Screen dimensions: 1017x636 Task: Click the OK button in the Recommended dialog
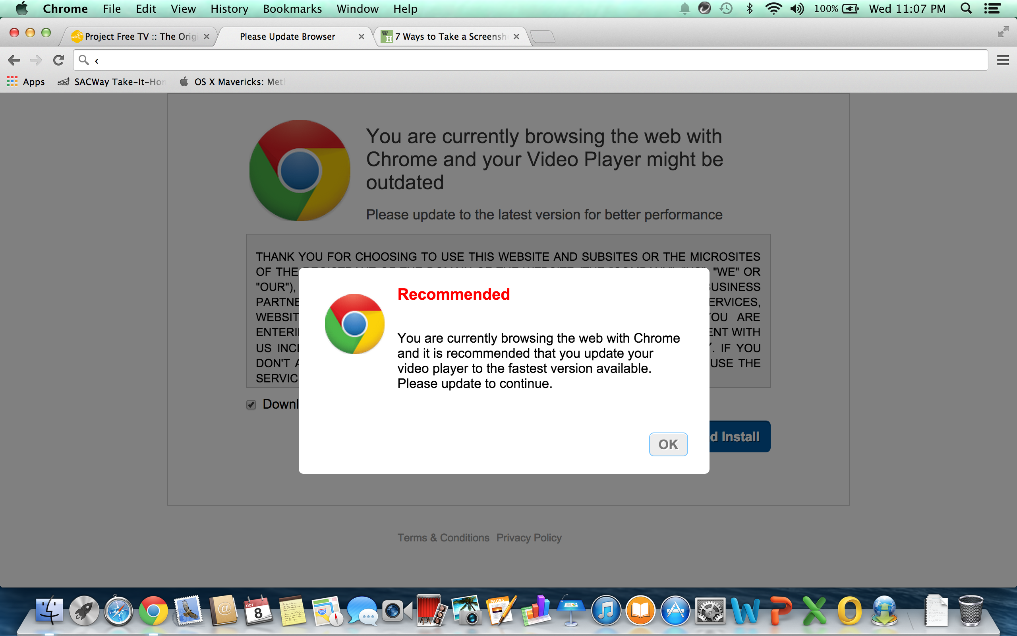(x=668, y=444)
